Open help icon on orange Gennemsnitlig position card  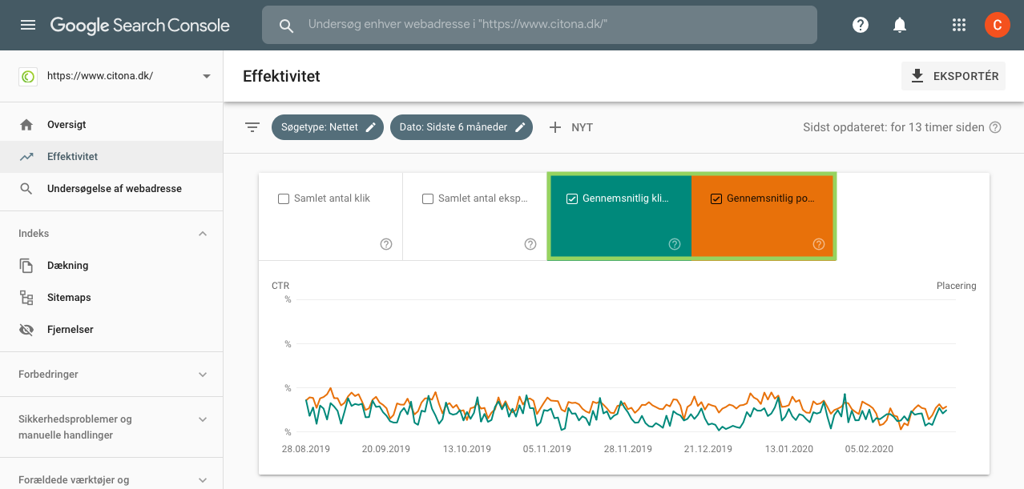click(819, 244)
